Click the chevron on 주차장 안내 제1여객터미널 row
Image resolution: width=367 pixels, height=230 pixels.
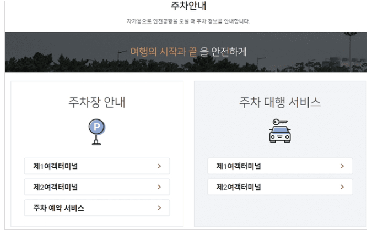[x=159, y=166]
